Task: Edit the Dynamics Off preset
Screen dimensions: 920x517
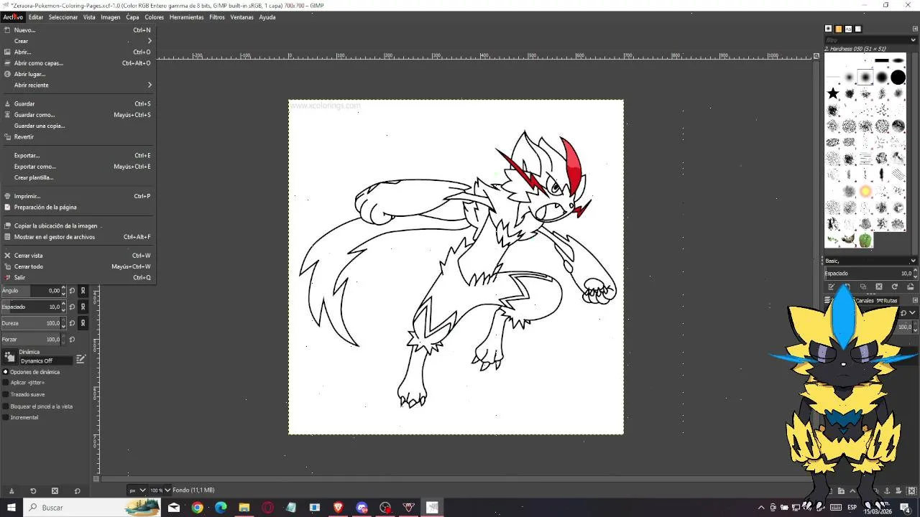Action: click(x=80, y=359)
